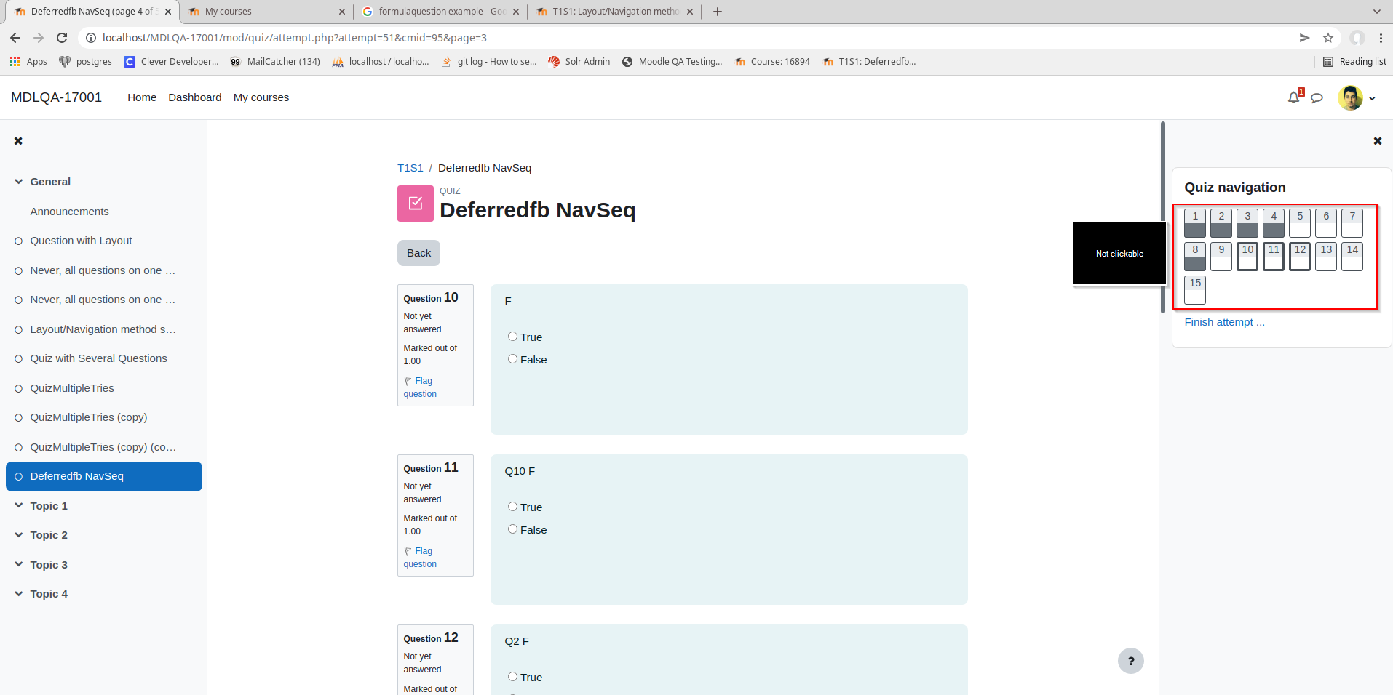Open the messaging speech bubble icon
The image size is (1393, 695).
point(1317,97)
